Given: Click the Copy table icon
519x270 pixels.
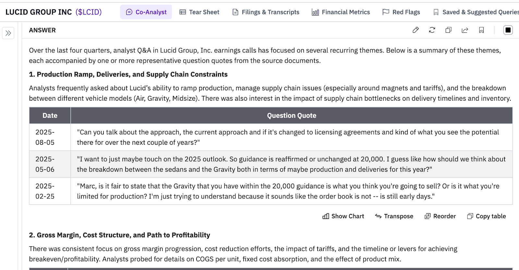Looking at the screenshot, I should click(470, 216).
